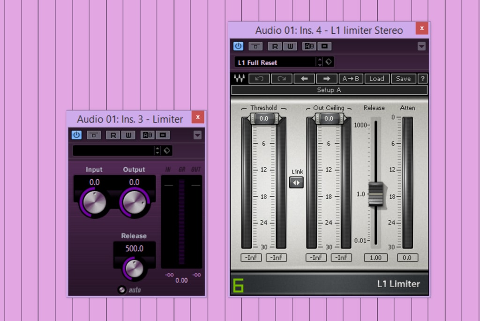The height and width of the screenshot is (321, 480).
Task: Copy setup with A→B button
Action: click(x=351, y=79)
